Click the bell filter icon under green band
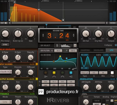117x105 pixels. [62, 76]
